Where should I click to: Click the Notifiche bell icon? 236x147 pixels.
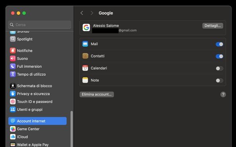[13, 50]
